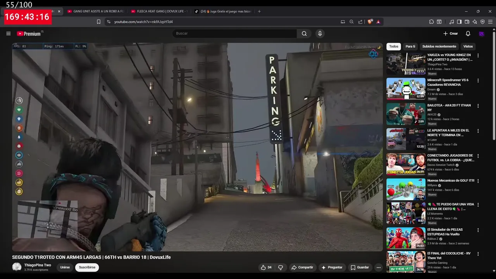This screenshot has width=496, height=279.
Task: Open Leo AI sparkle icon
Action: pos(475,22)
